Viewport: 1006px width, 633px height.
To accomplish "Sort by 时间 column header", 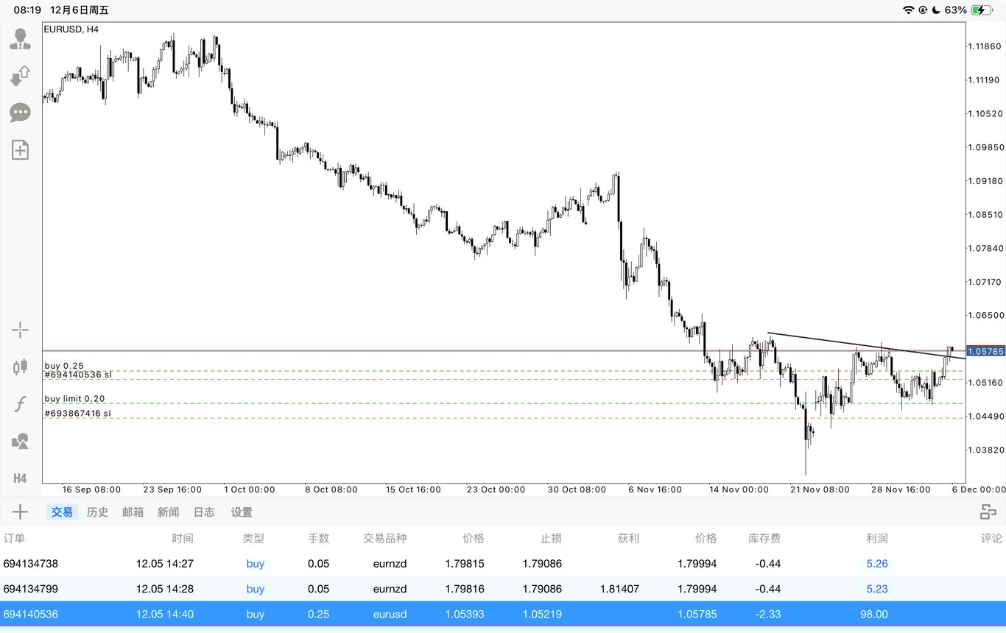I will pos(183,538).
